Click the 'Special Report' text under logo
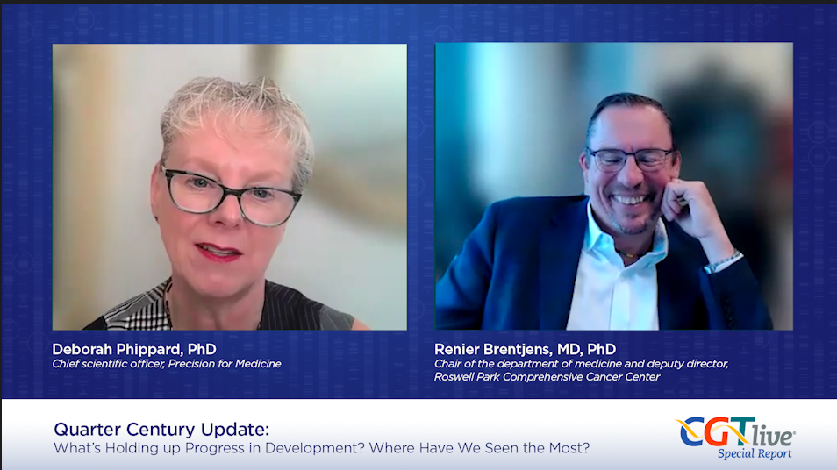 click(x=755, y=454)
